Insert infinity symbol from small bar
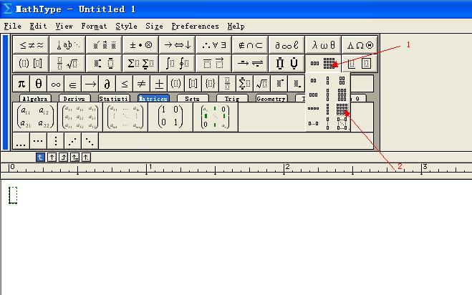 (x=55, y=84)
